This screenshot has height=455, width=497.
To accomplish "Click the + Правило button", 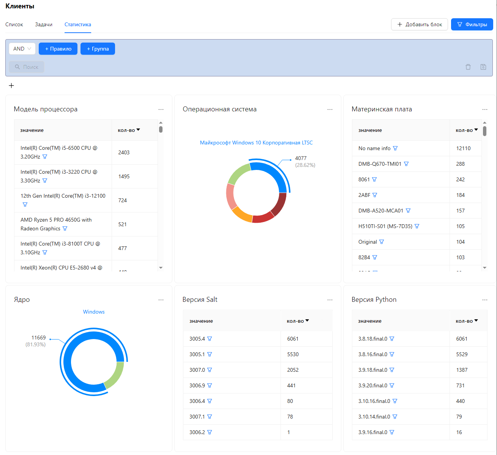I will (x=58, y=49).
